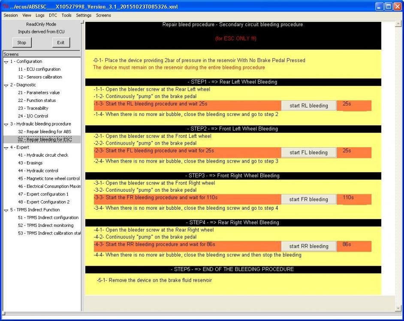Image resolution: width=404 pixels, height=321 pixels.
Task: Open '46 - Electrical Consumption' screen
Action: click(x=49, y=186)
